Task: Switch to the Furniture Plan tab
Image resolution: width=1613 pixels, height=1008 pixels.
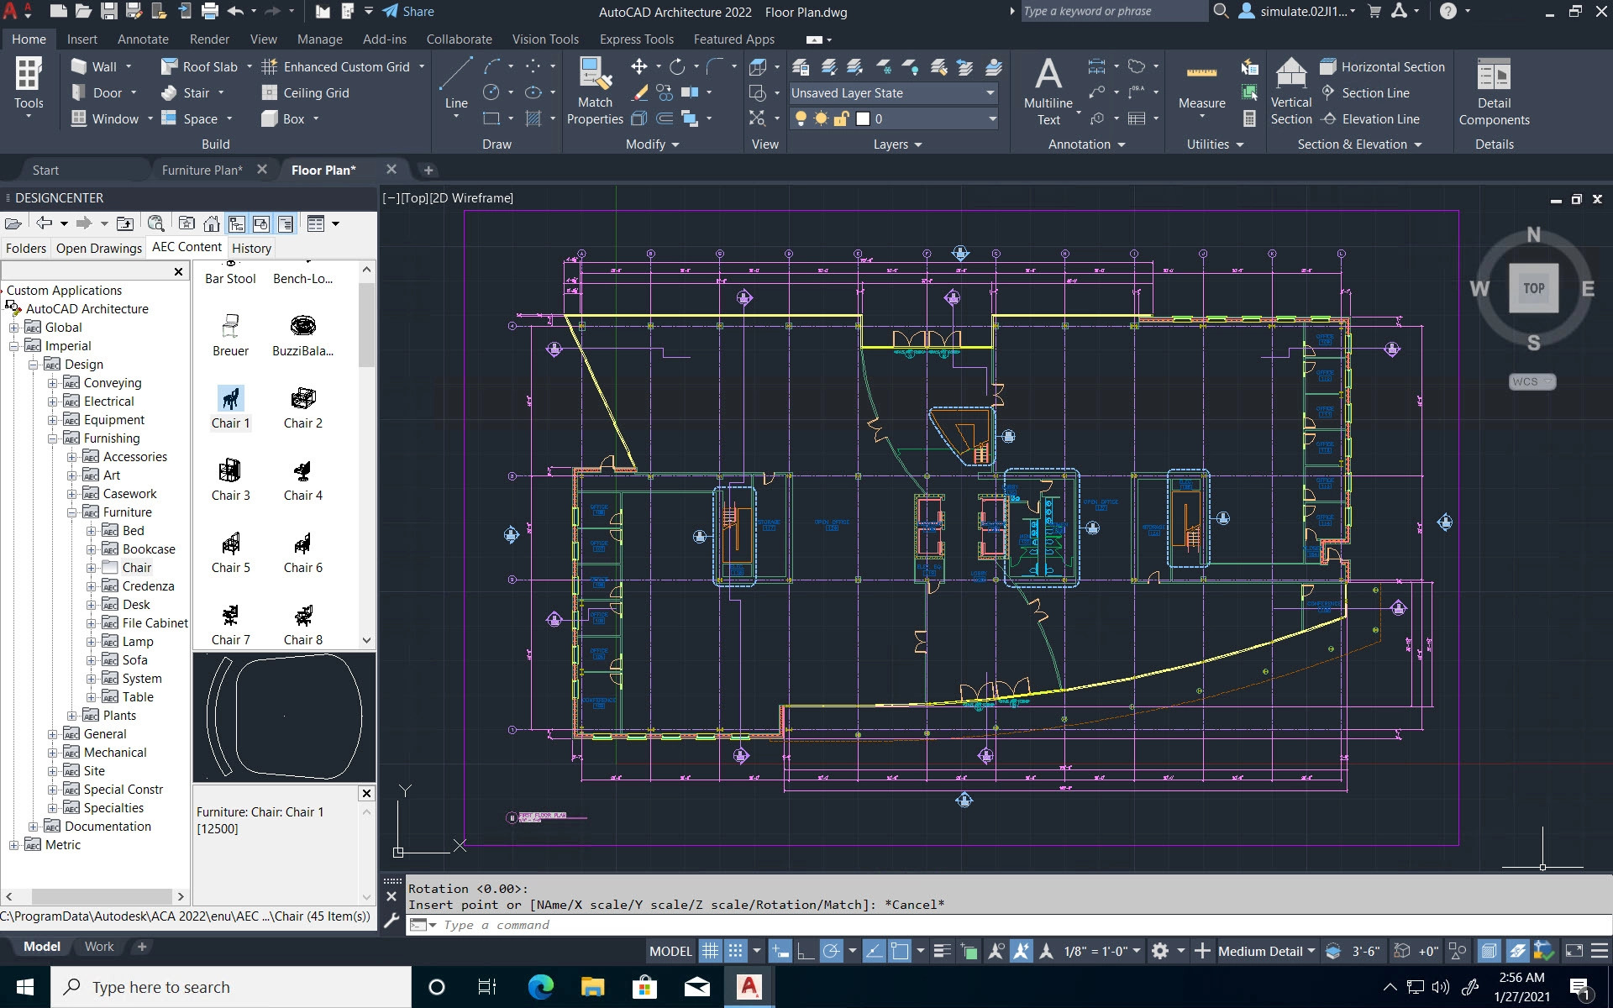Action: (201, 170)
